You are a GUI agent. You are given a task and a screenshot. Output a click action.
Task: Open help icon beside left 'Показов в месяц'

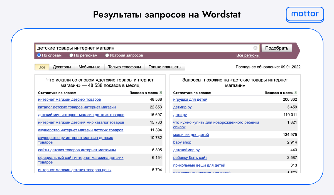pos(160,93)
